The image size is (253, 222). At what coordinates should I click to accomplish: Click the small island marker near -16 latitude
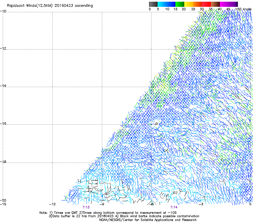click(x=156, y=124)
